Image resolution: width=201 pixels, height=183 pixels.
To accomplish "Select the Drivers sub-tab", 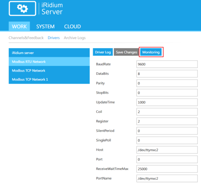I will [54, 38].
